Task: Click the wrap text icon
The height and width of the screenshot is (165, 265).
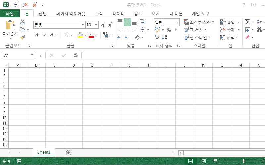Action: coord(143,22)
